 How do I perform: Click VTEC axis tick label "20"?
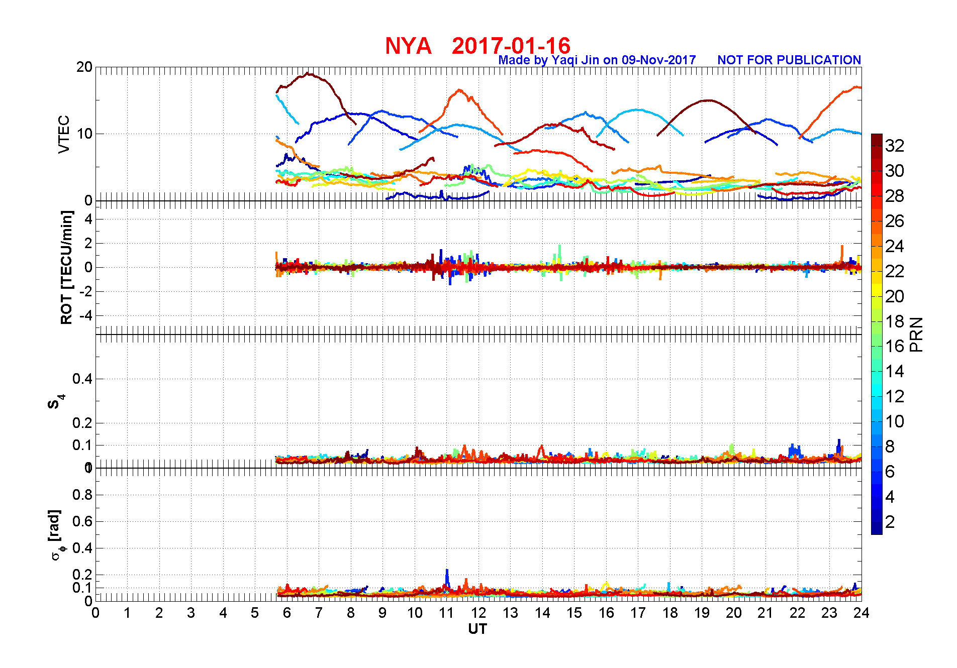tap(84, 67)
